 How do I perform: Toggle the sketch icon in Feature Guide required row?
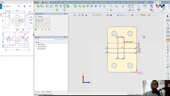[x=42, y=20]
